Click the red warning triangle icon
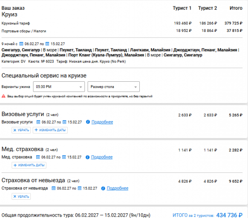Viewport: 248px width, 218px height. coord(3,96)
